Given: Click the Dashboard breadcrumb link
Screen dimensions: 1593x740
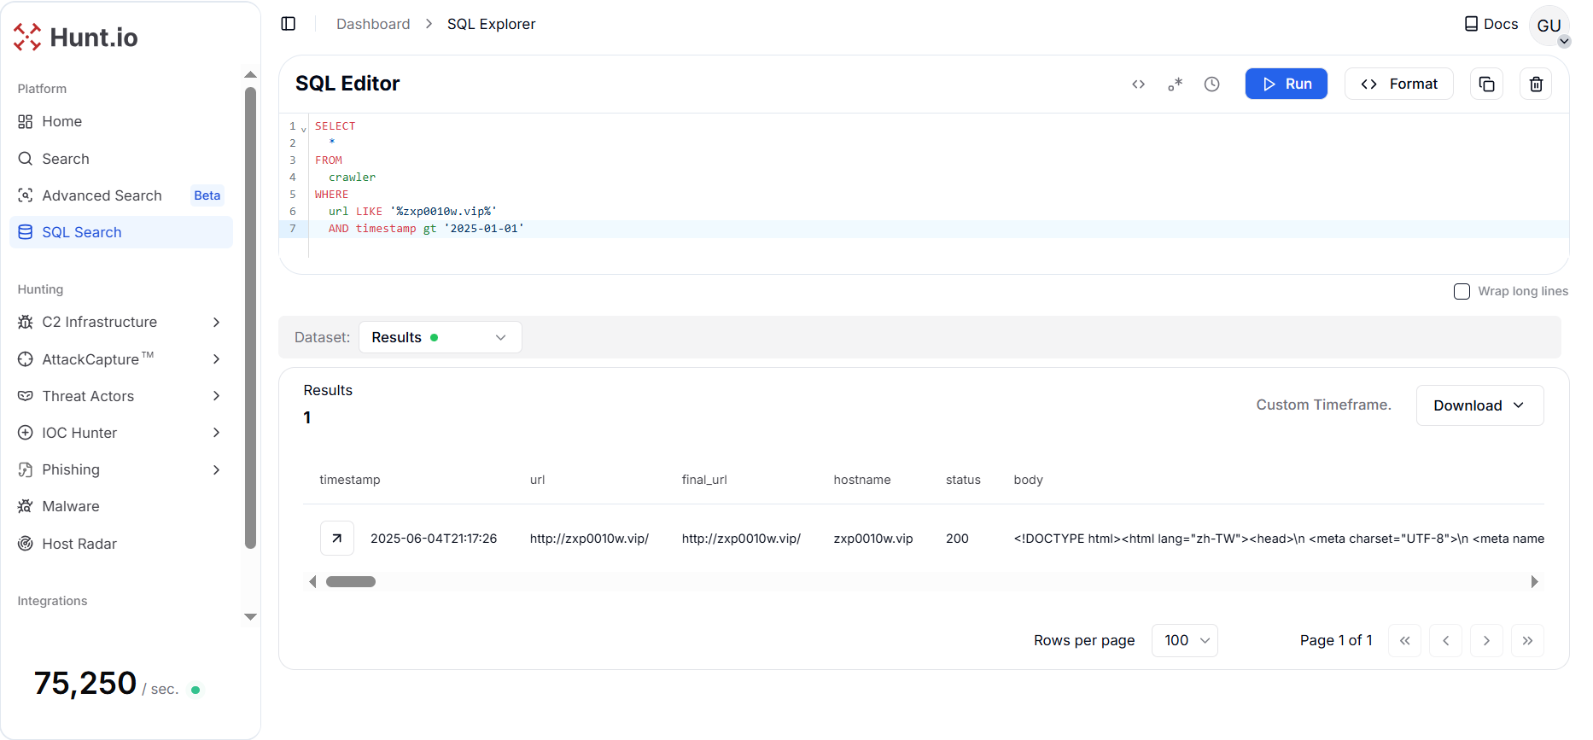Looking at the screenshot, I should [x=373, y=24].
